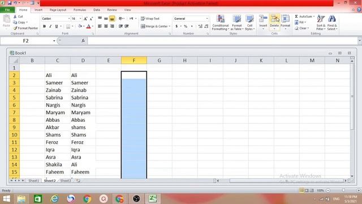The width and height of the screenshot is (362, 204).
Task: Click the Fill Color paint bucket
Action: click(80, 27)
